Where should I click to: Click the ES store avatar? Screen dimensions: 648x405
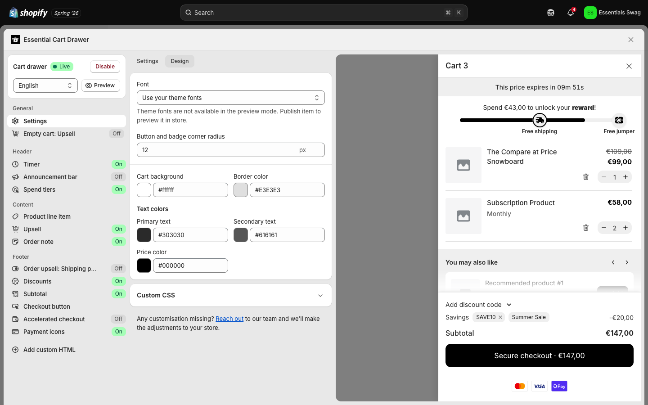[x=590, y=13]
